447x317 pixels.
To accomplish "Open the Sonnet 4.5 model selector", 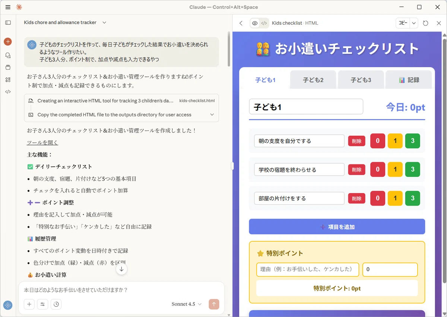I will point(187,304).
